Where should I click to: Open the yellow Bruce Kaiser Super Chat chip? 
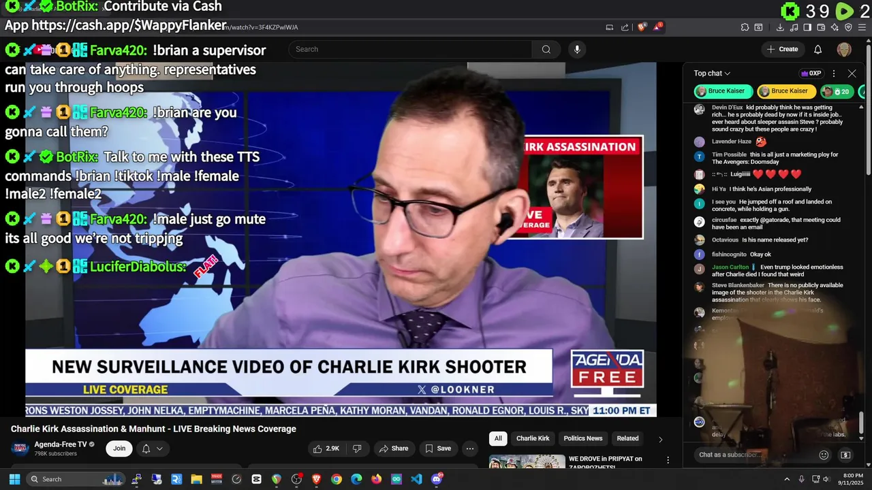coord(786,91)
